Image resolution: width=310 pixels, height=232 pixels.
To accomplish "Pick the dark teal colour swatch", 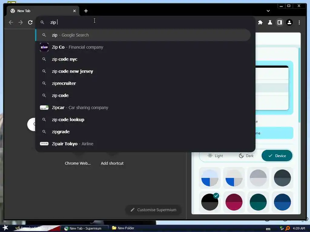I will pyautogui.click(x=258, y=202).
